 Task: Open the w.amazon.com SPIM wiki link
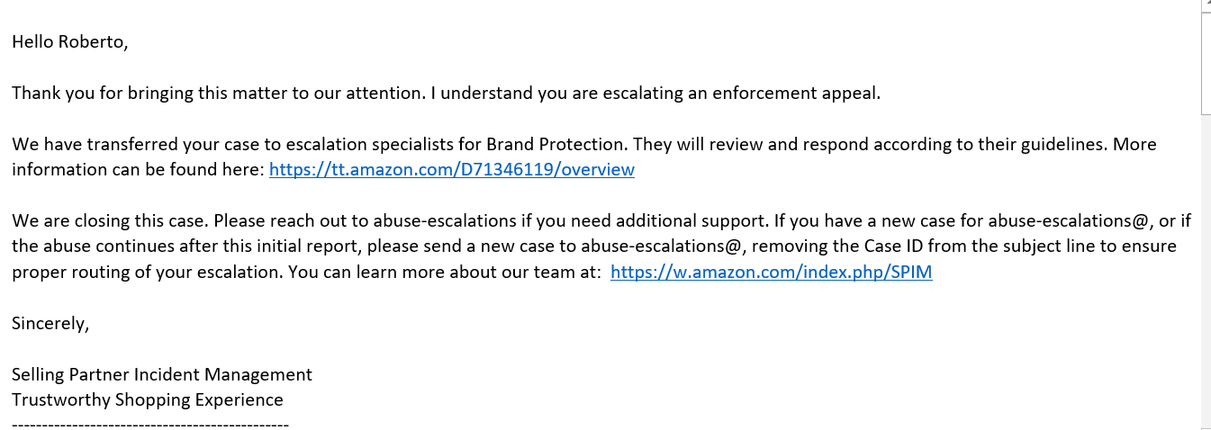(x=771, y=272)
